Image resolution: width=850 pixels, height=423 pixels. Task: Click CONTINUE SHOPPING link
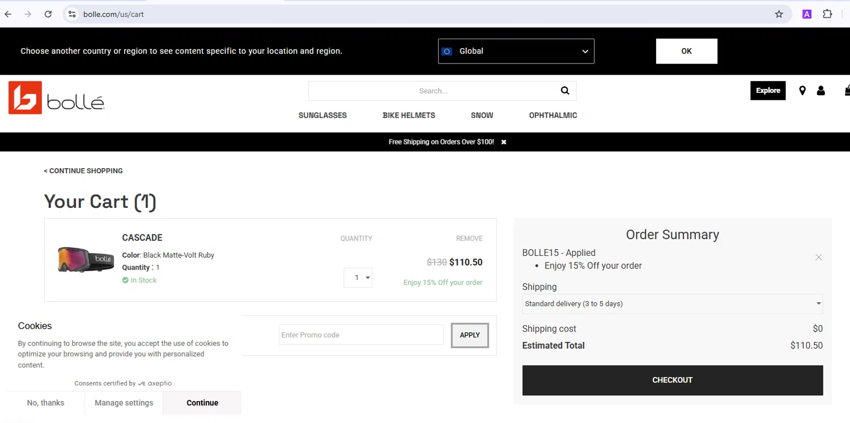coord(83,171)
